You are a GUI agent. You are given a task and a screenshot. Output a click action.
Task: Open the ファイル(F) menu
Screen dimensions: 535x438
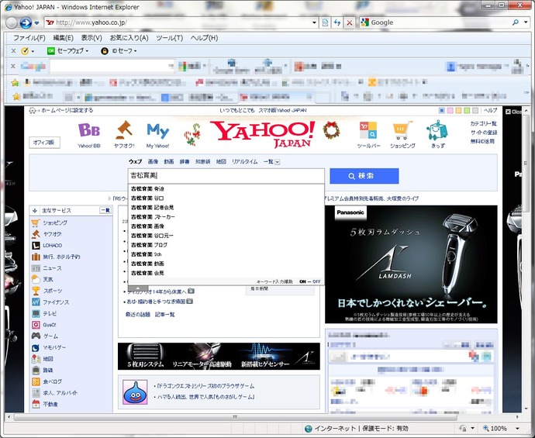29,38
